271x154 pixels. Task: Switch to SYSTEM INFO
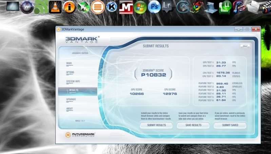click(73, 81)
